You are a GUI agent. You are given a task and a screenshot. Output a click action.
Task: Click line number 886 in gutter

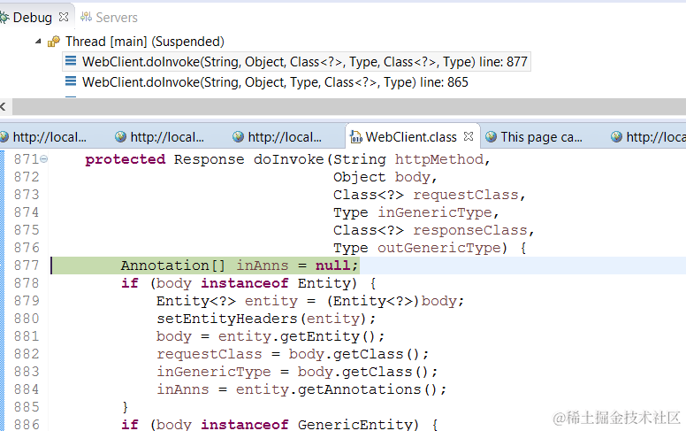click(x=27, y=425)
